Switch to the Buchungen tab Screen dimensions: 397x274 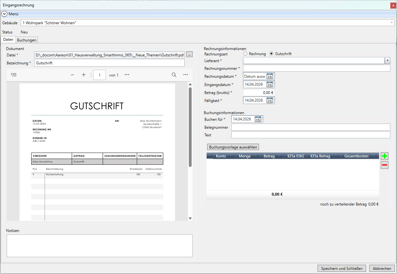coord(27,40)
